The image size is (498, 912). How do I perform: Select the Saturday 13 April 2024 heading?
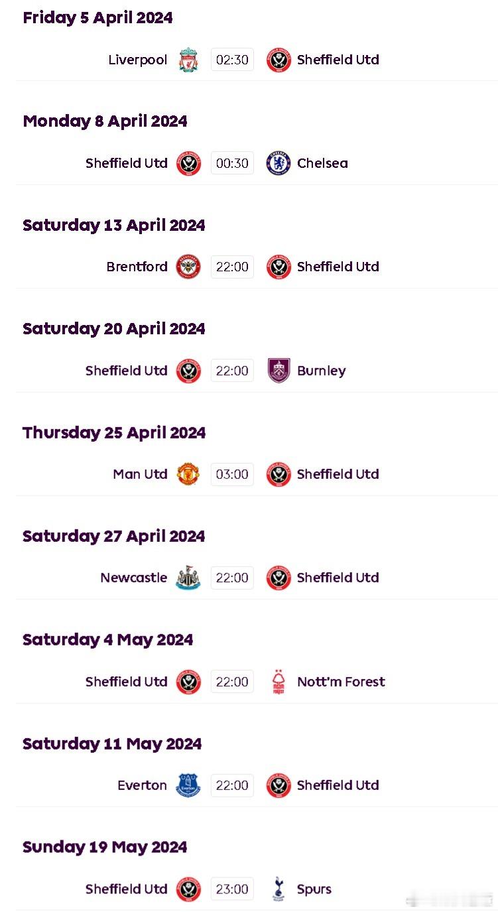pos(114,226)
